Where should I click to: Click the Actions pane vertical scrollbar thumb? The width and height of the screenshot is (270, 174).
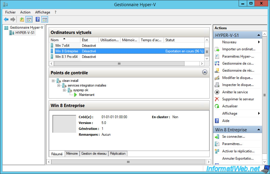click(x=264, y=95)
